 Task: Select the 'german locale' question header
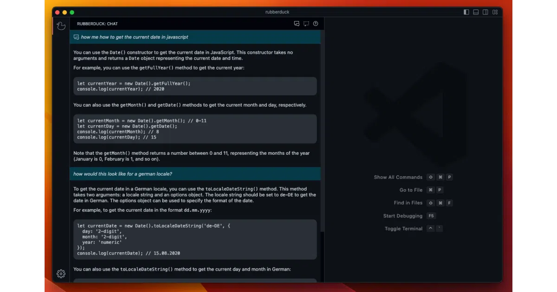pos(195,174)
